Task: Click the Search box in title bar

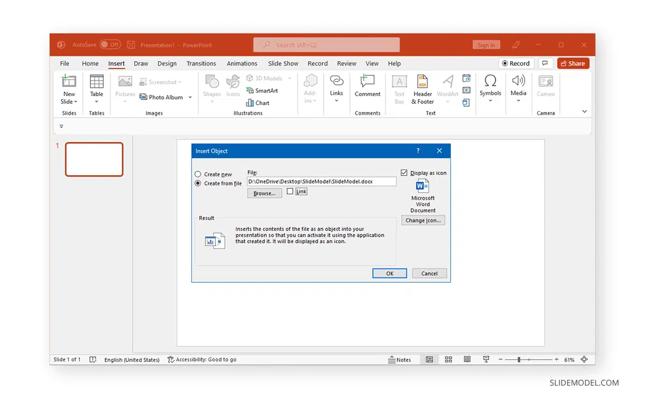Action: coord(326,45)
